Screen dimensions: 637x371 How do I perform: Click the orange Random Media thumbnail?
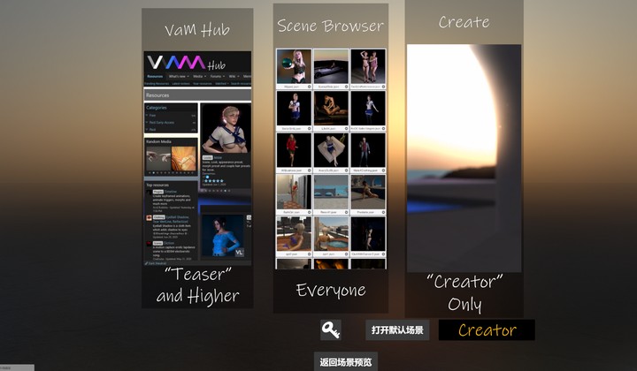[184, 158]
